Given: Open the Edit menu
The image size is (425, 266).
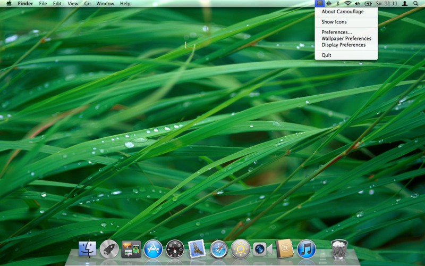Looking at the screenshot, I should point(57,4).
